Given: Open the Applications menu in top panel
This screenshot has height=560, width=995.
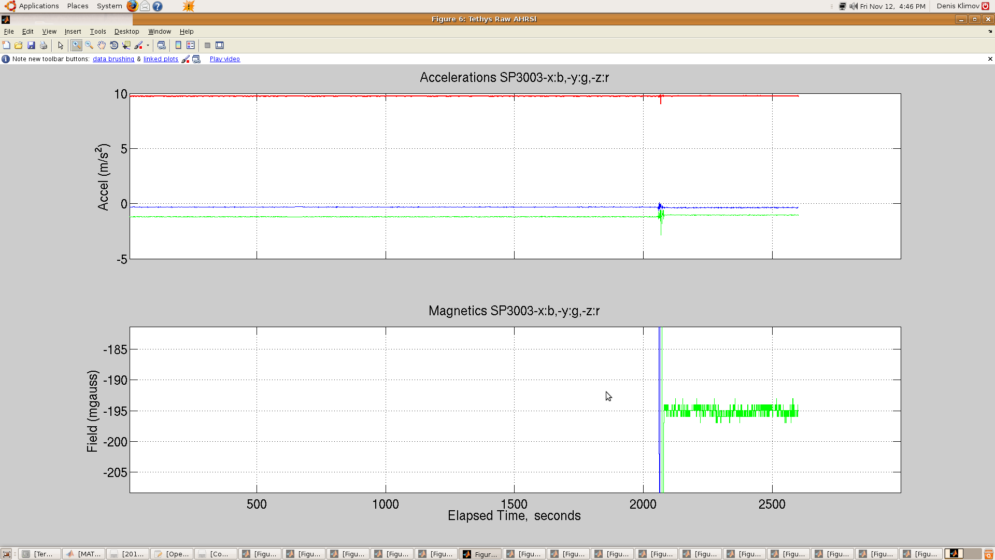Looking at the screenshot, I should coord(39,6).
